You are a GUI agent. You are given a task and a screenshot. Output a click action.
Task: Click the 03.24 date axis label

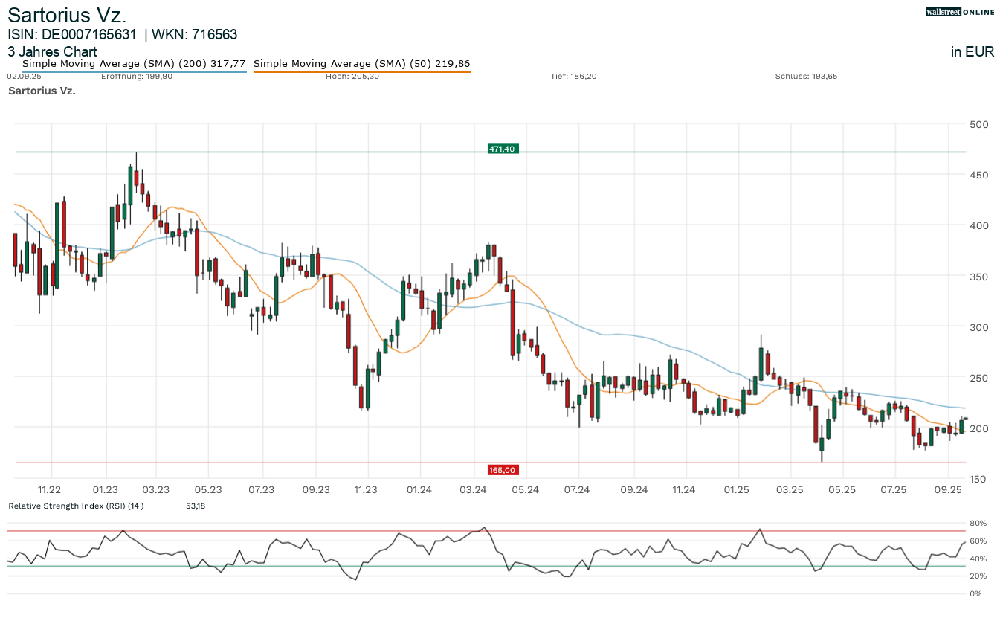coord(473,489)
